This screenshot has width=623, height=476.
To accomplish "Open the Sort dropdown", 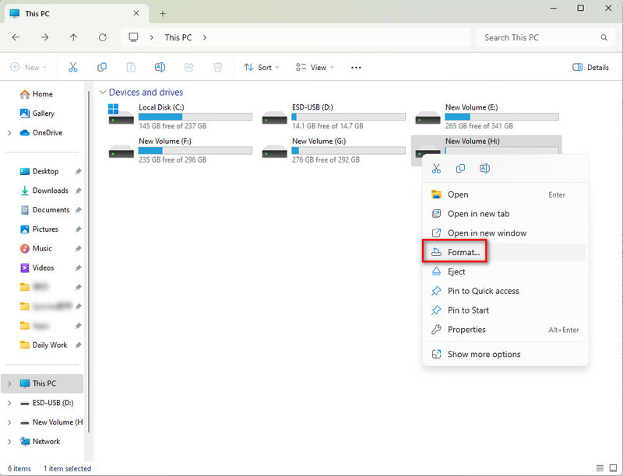I will click(262, 68).
